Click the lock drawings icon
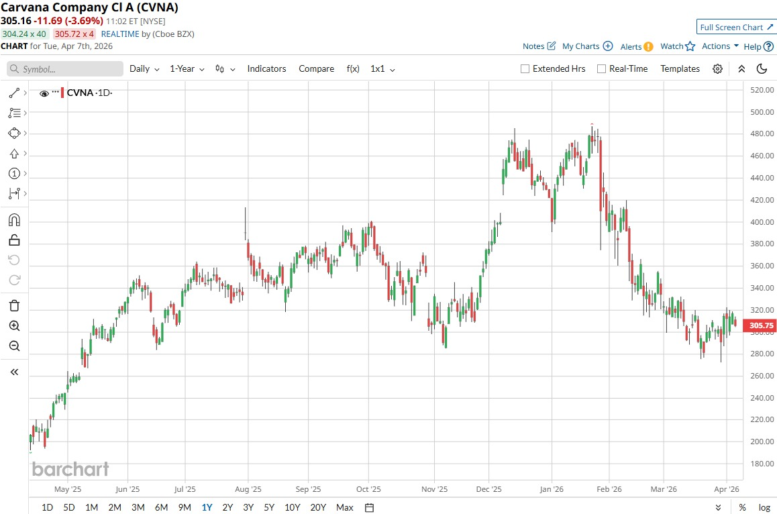 pos(14,240)
